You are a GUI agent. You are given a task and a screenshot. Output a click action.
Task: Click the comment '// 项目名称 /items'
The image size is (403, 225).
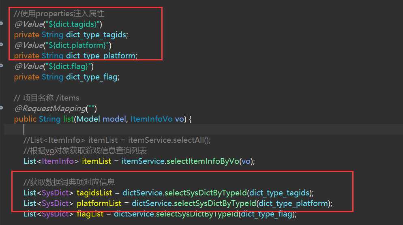tap(47, 98)
